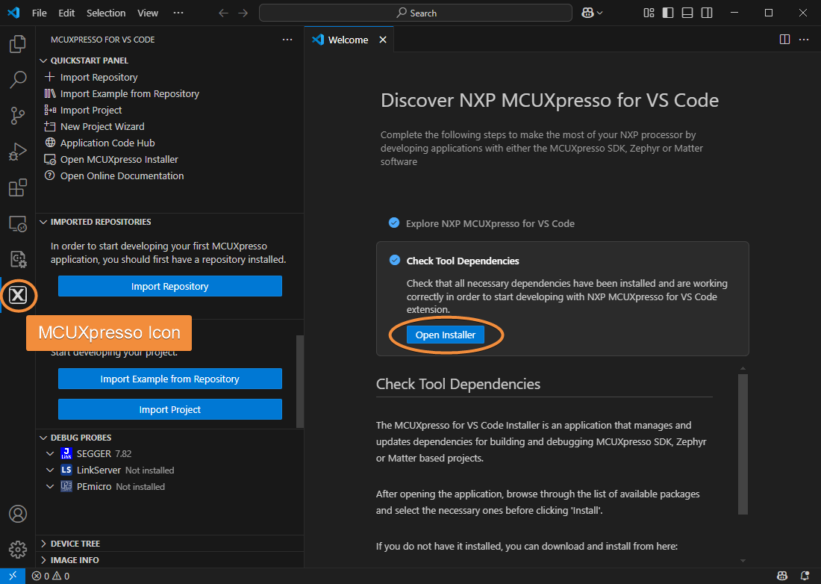Open MCUXpresso panel Views and More Actions
Screen dimensions: 821x584
pos(287,40)
